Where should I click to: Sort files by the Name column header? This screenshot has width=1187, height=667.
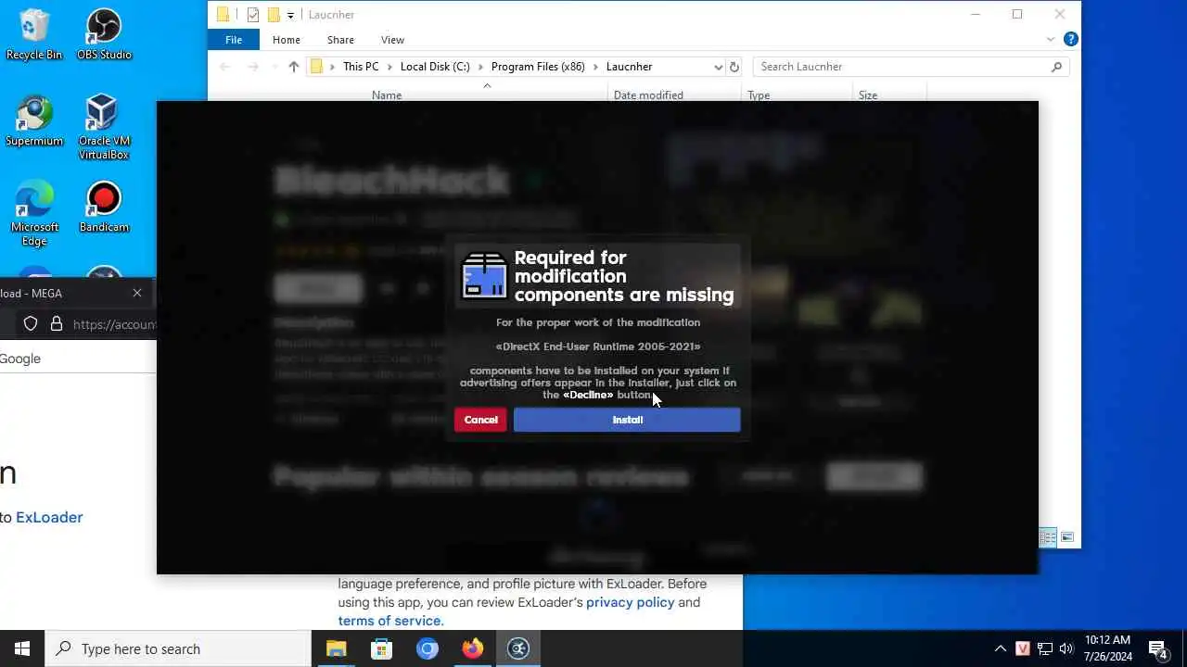(387, 94)
